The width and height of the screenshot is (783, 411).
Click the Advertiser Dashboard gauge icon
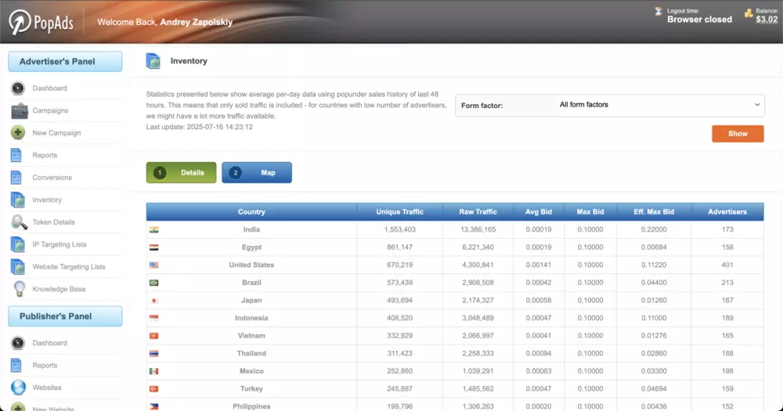pyautogui.click(x=18, y=88)
